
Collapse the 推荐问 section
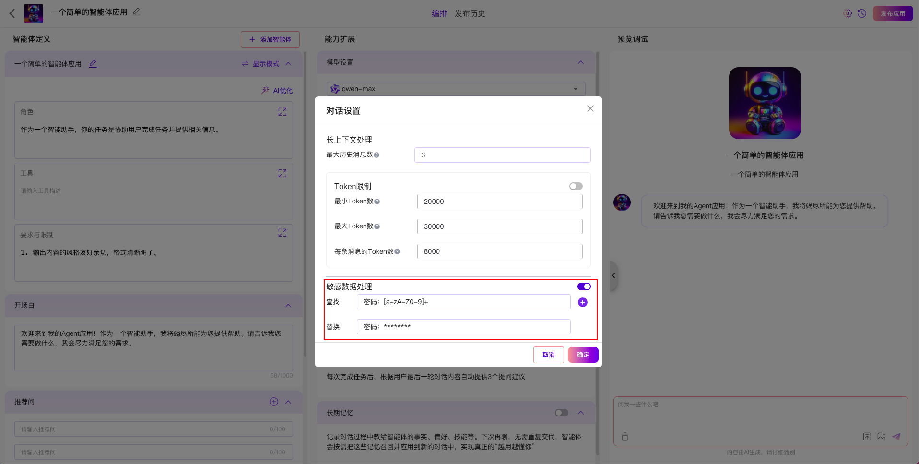point(288,402)
